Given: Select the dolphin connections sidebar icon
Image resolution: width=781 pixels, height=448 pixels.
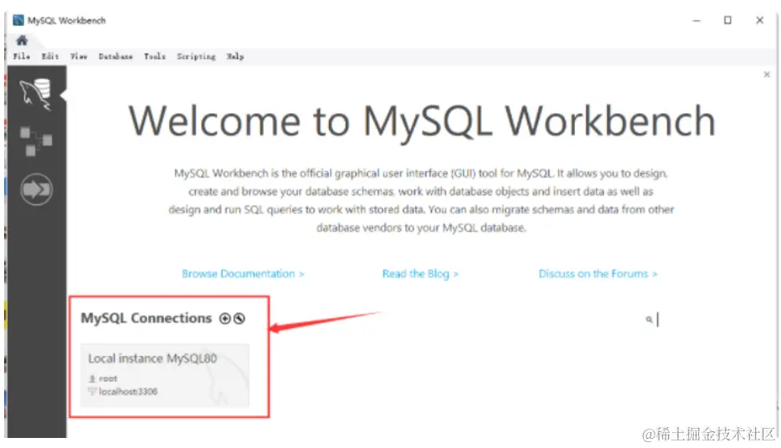Looking at the screenshot, I should [36, 94].
